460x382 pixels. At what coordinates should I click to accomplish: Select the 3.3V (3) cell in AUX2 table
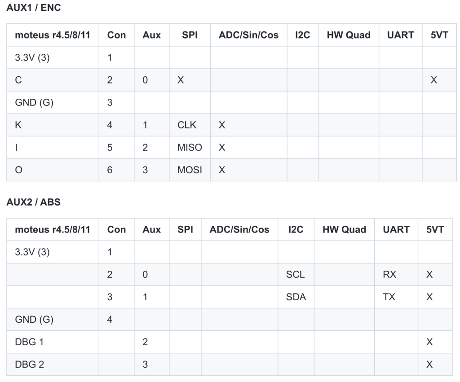point(32,252)
